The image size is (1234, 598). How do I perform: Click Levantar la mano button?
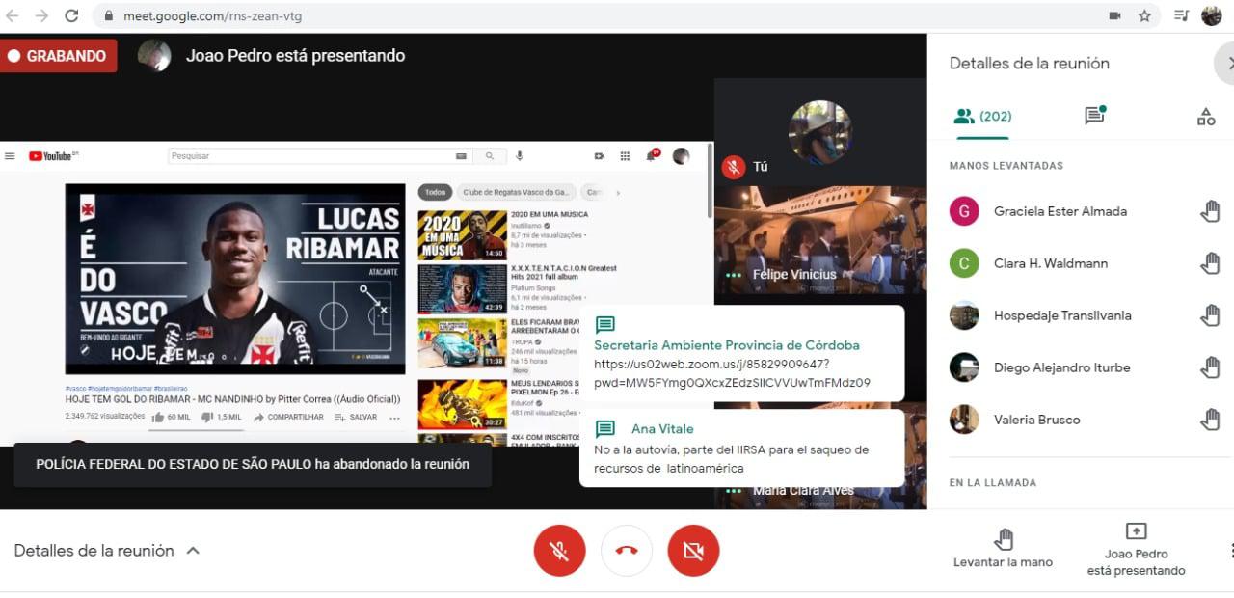(1003, 550)
